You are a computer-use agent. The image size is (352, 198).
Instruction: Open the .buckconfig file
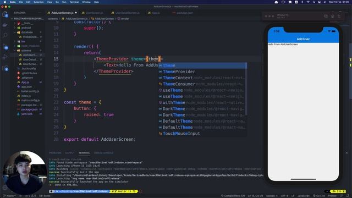(28, 68)
